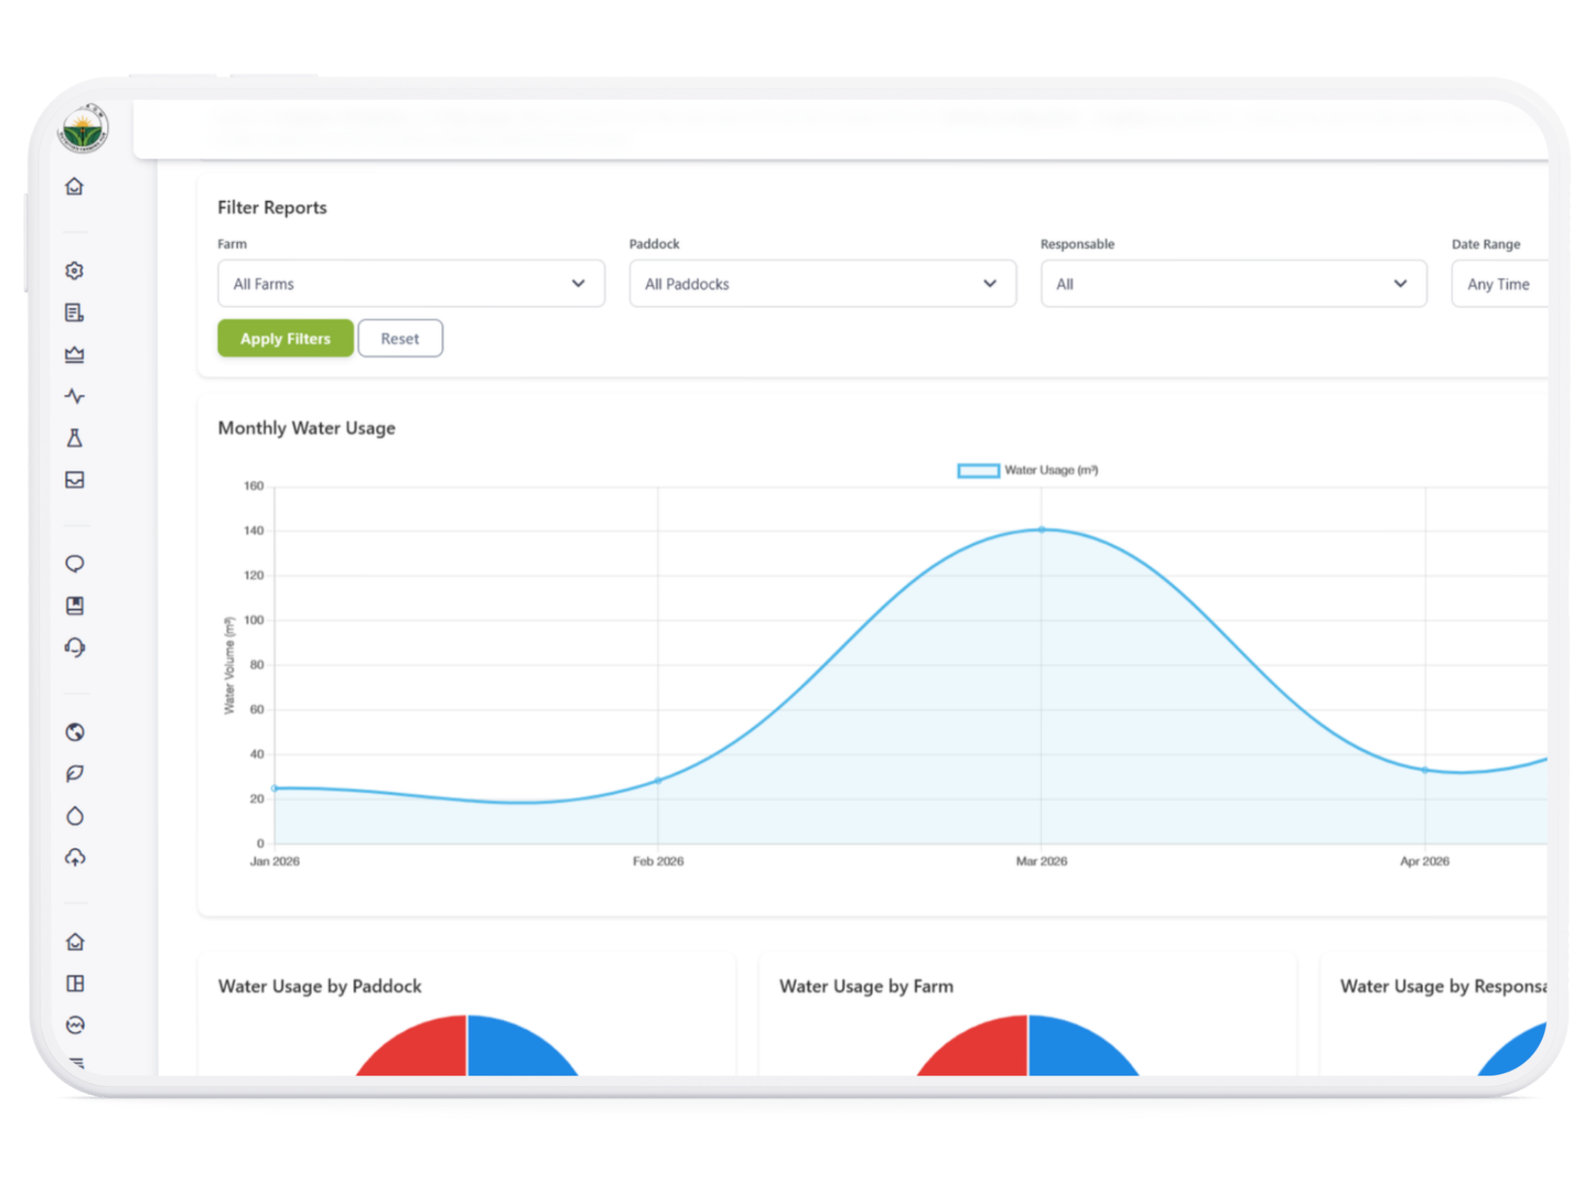Expand the Farm dropdown showing All Farms
The image size is (1595, 1196).
(411, 284)
